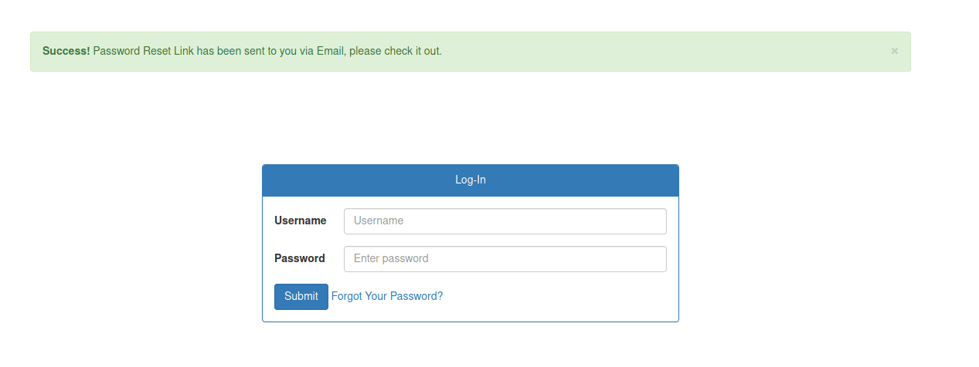Click the bold Username label
This screenshot has width=979, height=367.
click(300, 221)
